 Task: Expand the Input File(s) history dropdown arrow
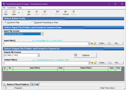(89, 43)
